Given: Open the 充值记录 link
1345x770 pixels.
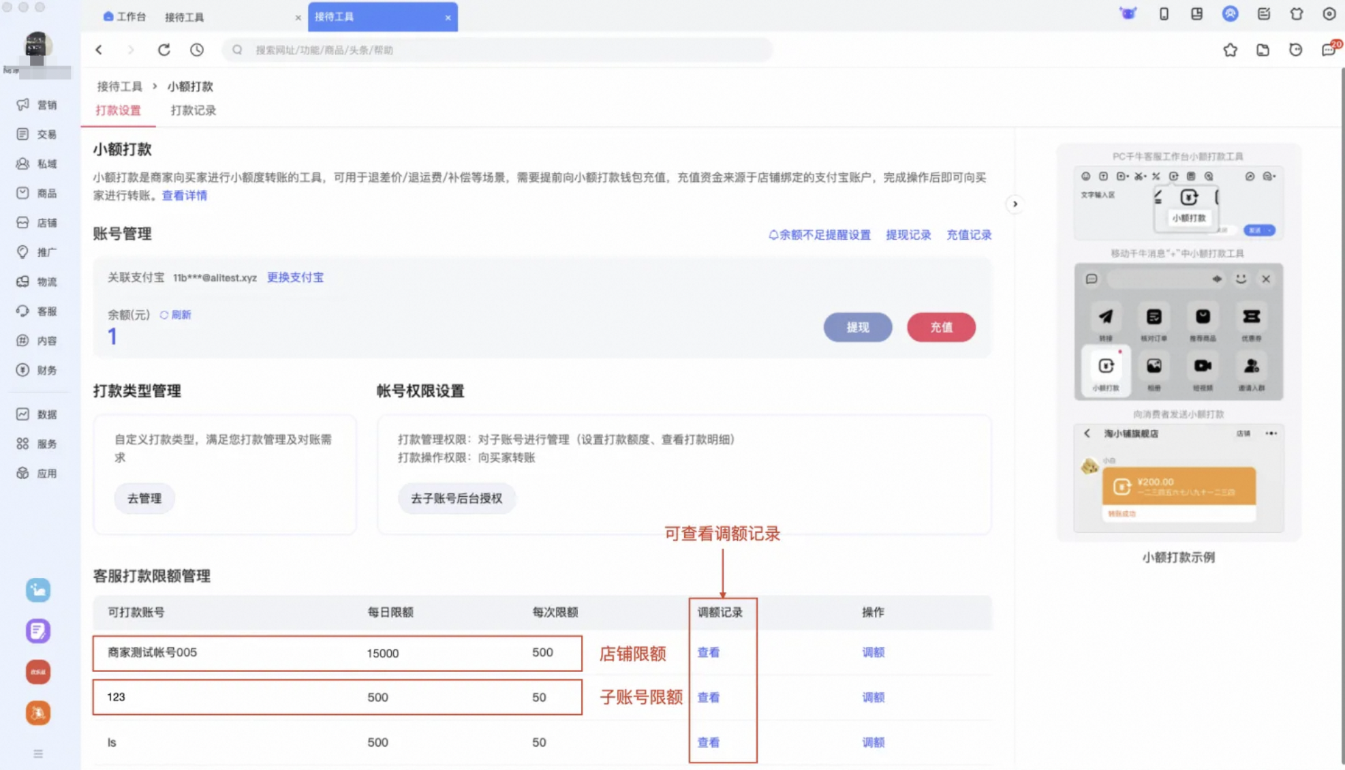Looking at the screenshot, I should 969,235.
